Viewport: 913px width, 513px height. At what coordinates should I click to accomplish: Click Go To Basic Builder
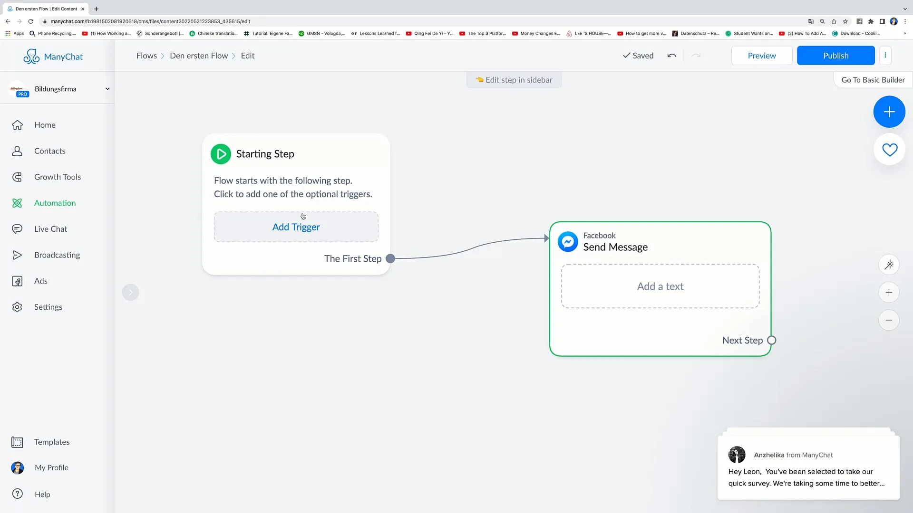coord(873,80)
